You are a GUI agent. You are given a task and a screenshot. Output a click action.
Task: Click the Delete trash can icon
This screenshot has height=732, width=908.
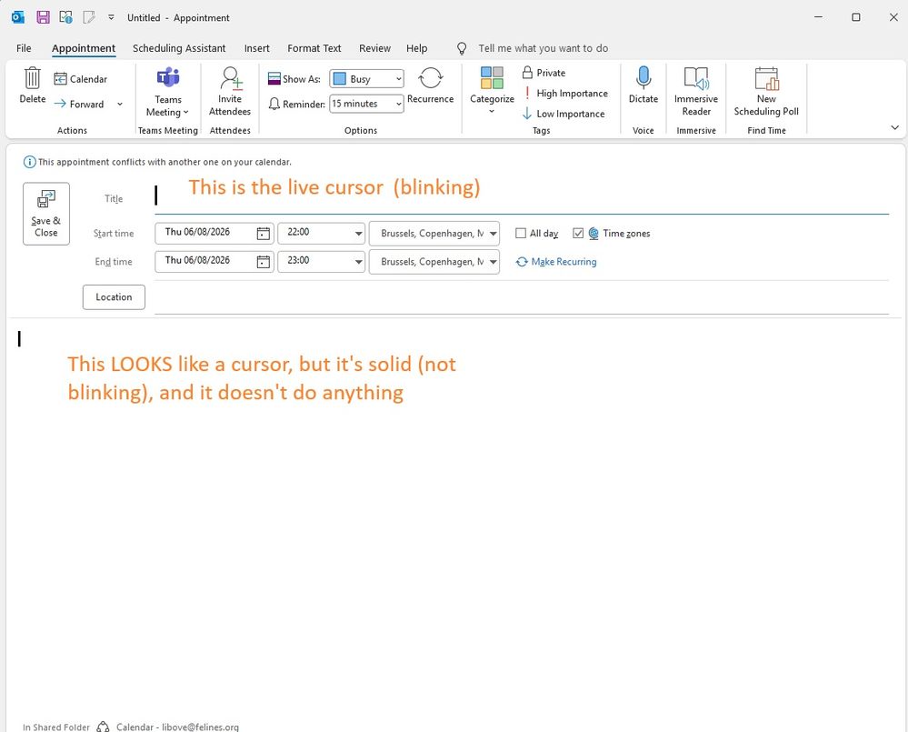tap(33, 77)
